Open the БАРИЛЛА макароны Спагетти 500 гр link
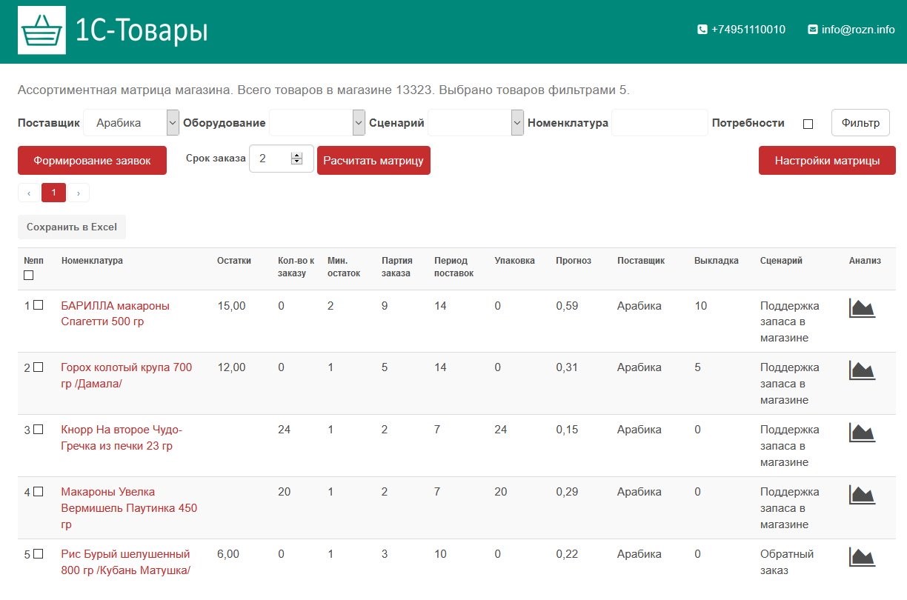 [x=115, y=313]
